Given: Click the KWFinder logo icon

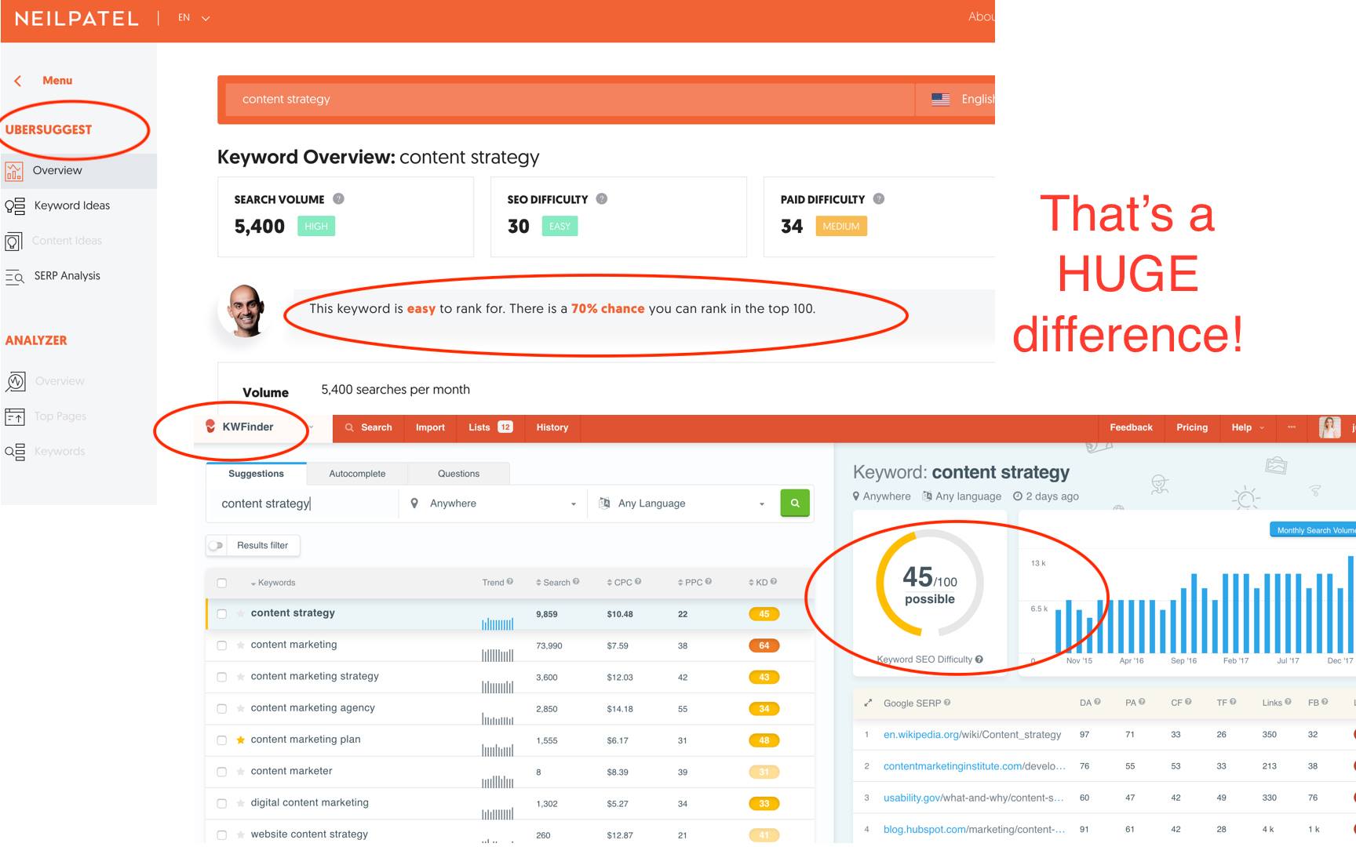Looking at the screenshot, I should (210, 426).
